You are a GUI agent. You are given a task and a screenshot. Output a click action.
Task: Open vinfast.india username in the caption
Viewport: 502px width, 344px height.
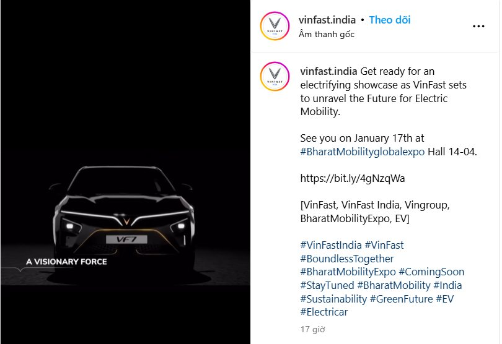coord(328,71)
